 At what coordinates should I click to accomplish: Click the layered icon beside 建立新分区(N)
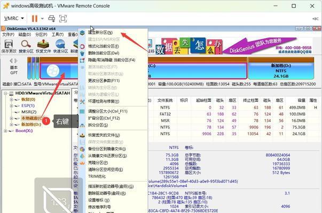click(x=82, y=32)
